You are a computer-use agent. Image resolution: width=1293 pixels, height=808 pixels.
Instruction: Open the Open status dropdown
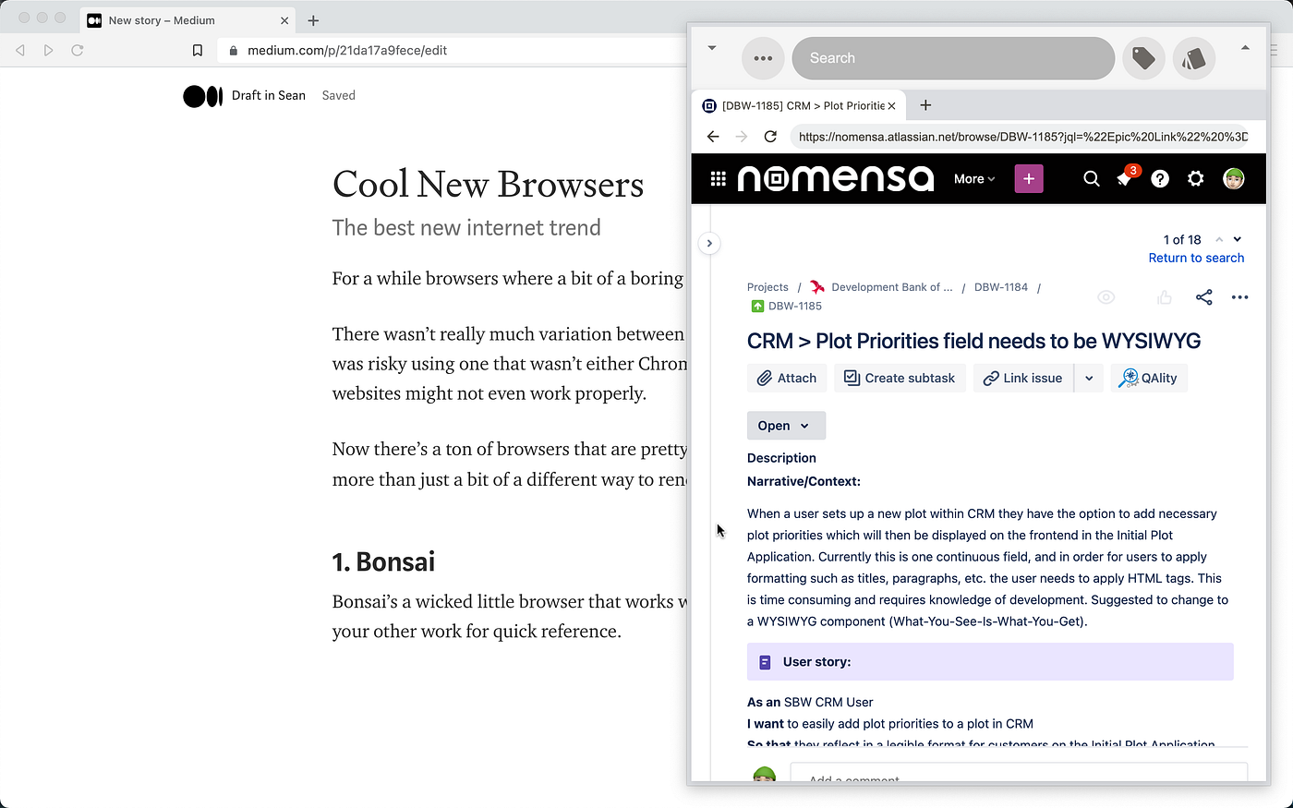786,426
